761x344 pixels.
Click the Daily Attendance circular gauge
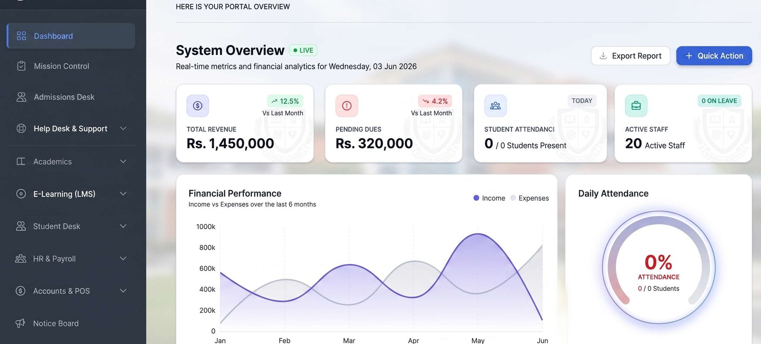click(659, 268)
